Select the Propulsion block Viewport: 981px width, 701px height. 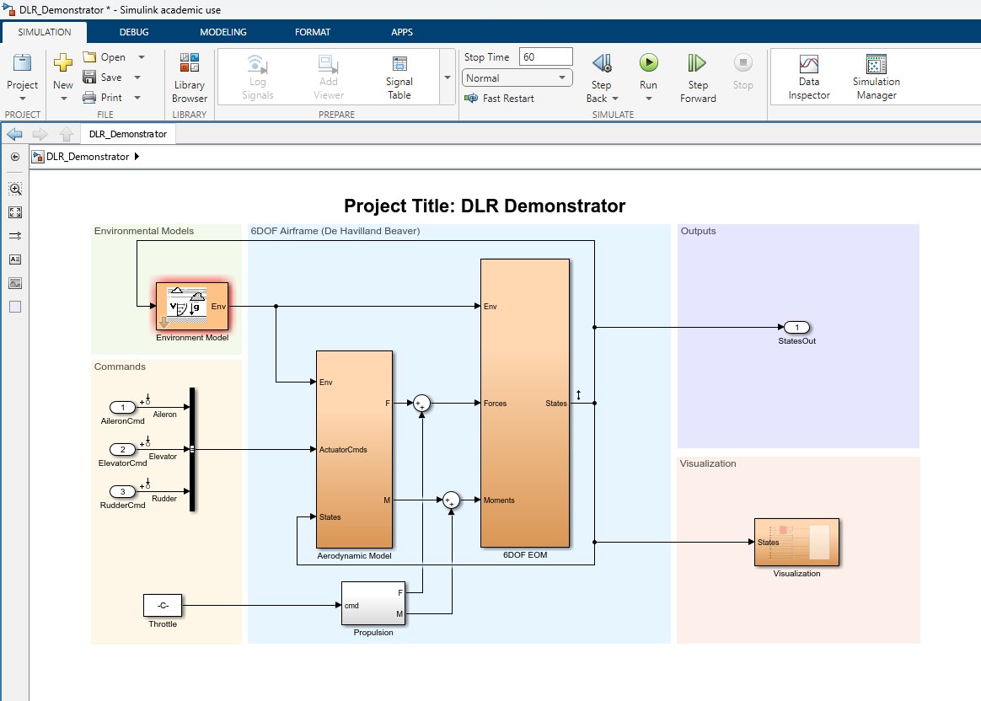(373, 604)
